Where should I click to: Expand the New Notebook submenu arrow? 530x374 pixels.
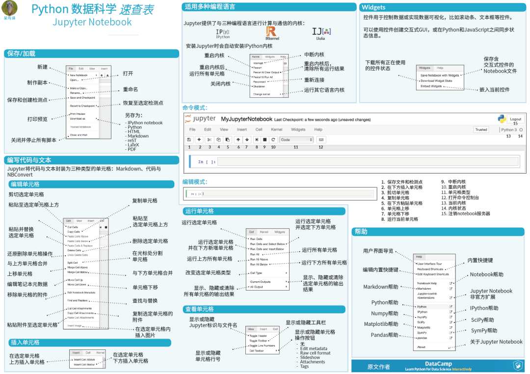click(x=96, y=76)
